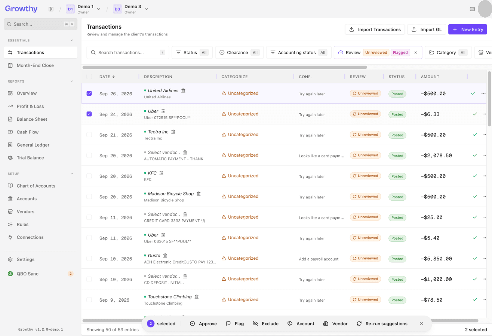The width and height of the screenshot is (492, 336).
Task: Click the green approve checkmark for KFC row
Action: coord(475,176)
